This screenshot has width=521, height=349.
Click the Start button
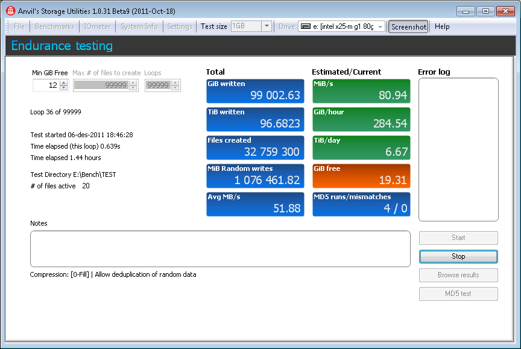(458, 238)
